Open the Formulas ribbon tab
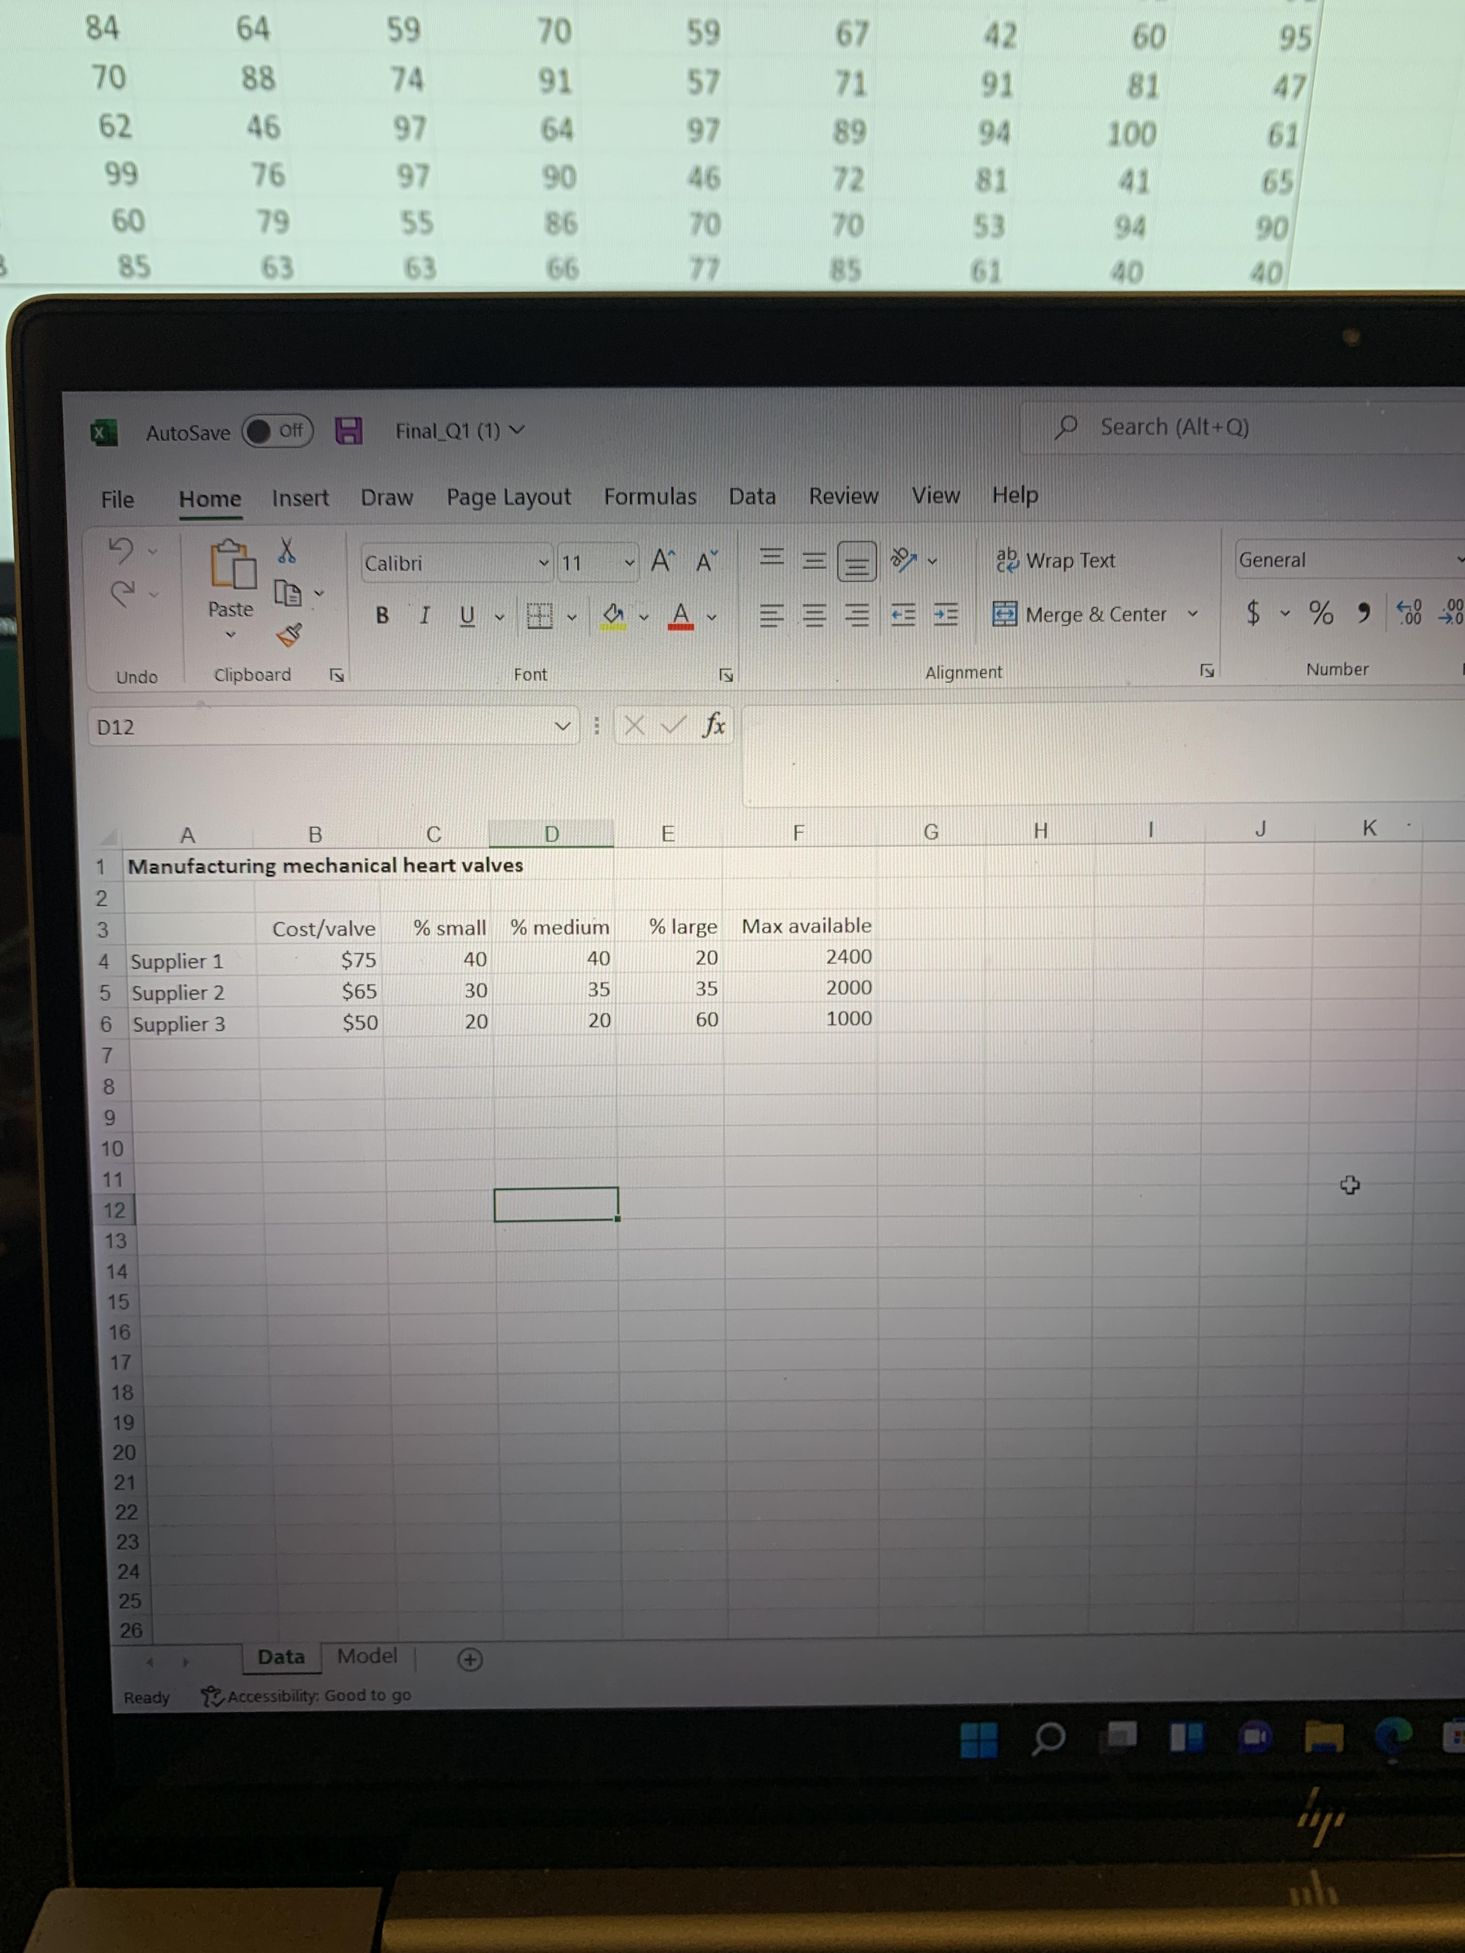Image resolution: width=1465 pixels, height=1953 pixels. [650, 496]
